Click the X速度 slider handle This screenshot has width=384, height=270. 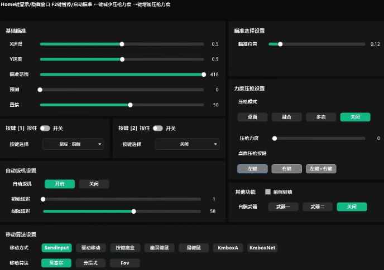[122, 43]
